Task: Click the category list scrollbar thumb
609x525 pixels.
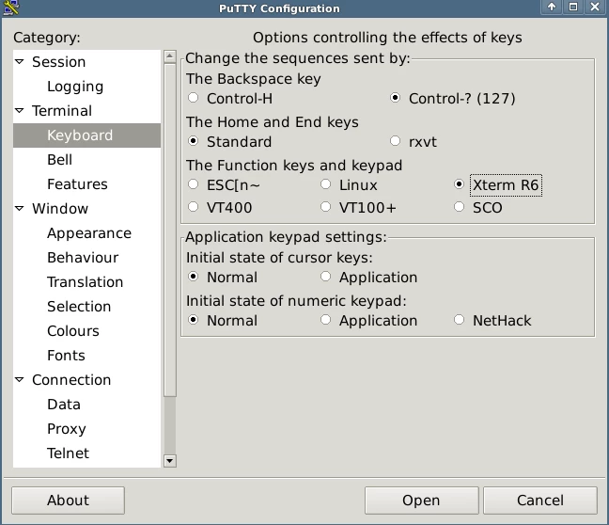Action: [170, 231]
